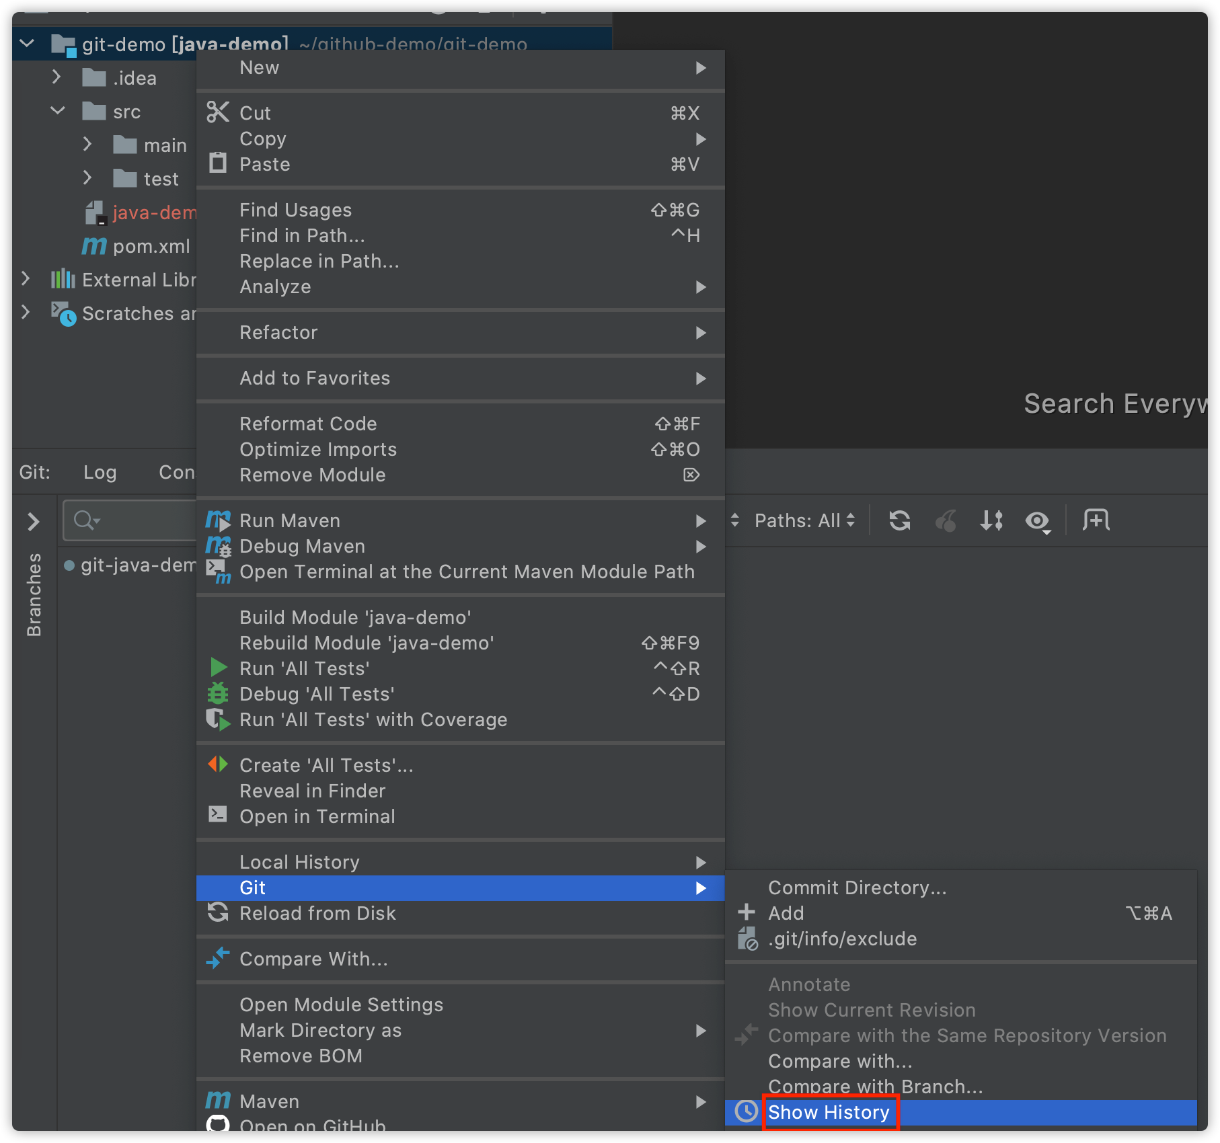The image size is (1220, 1143).
Task: Click the Add plus icon in Git submenu
Action: (747, 912)
